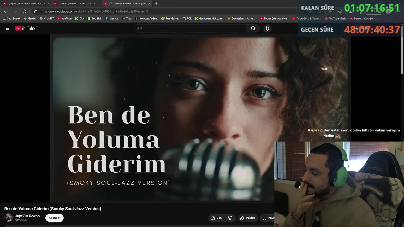Click the Varesa2 username in chat overlay

point(315,130)
